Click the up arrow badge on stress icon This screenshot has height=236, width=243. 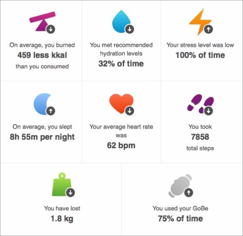point(208,29)
